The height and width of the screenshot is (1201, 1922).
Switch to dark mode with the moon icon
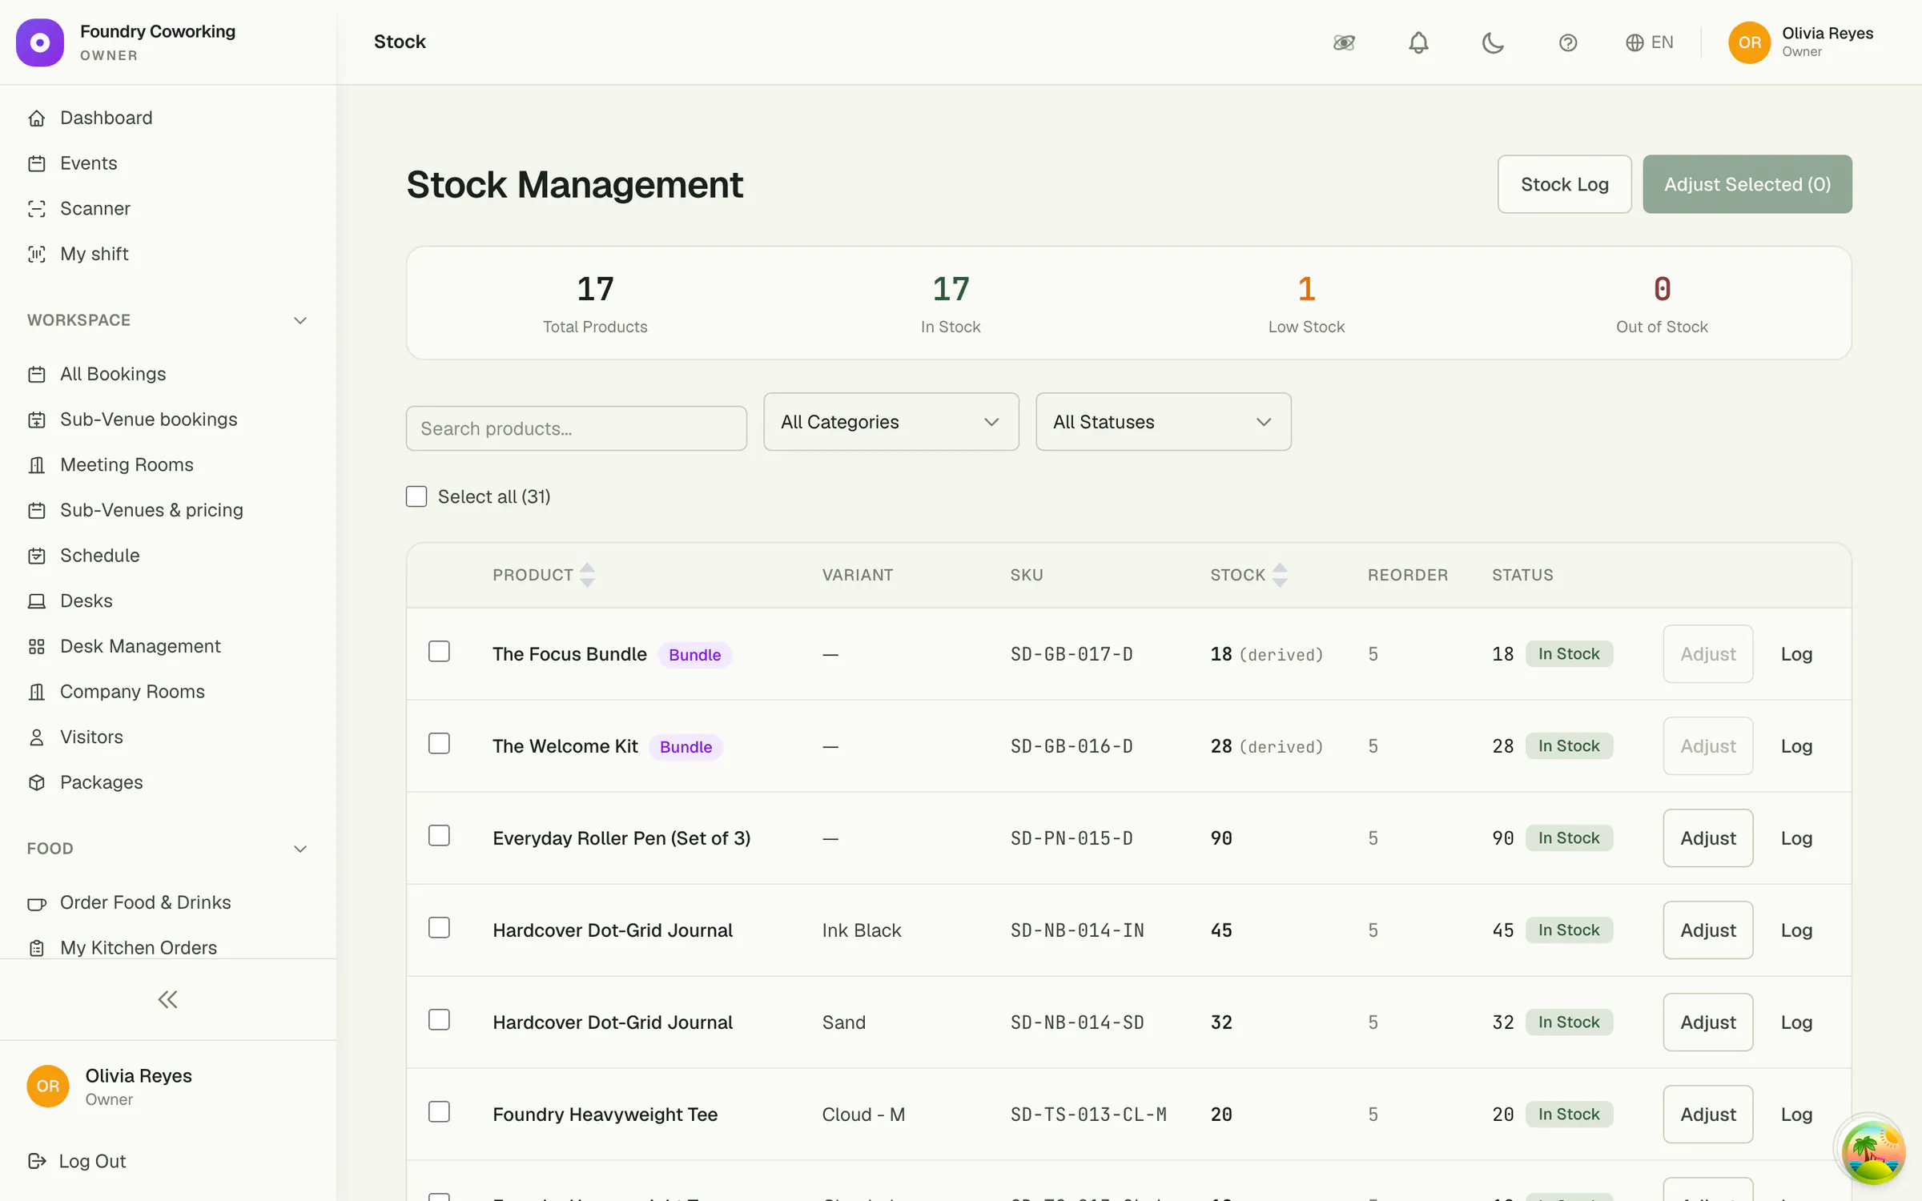pos(1493,42)
